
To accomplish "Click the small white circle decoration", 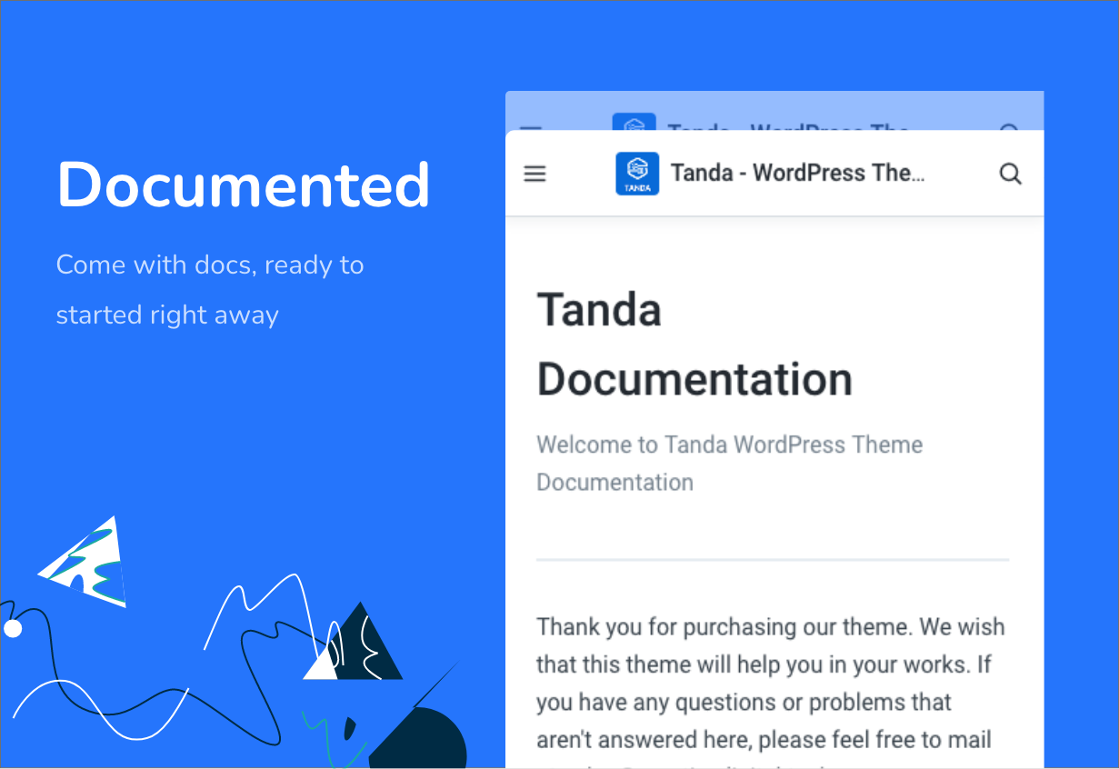I will pos(13,628).
